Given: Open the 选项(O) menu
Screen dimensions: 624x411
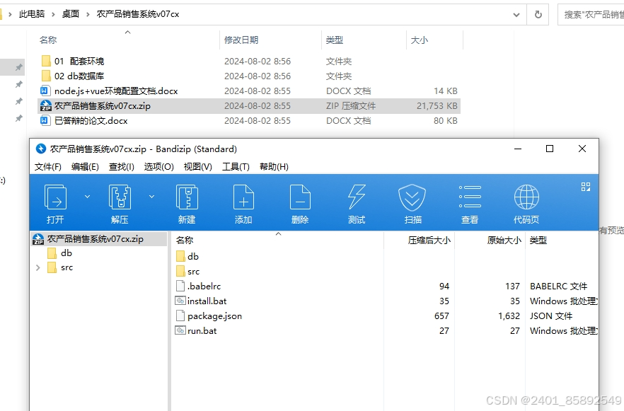Looking at the screenshot, I should (x=158, y=167).
